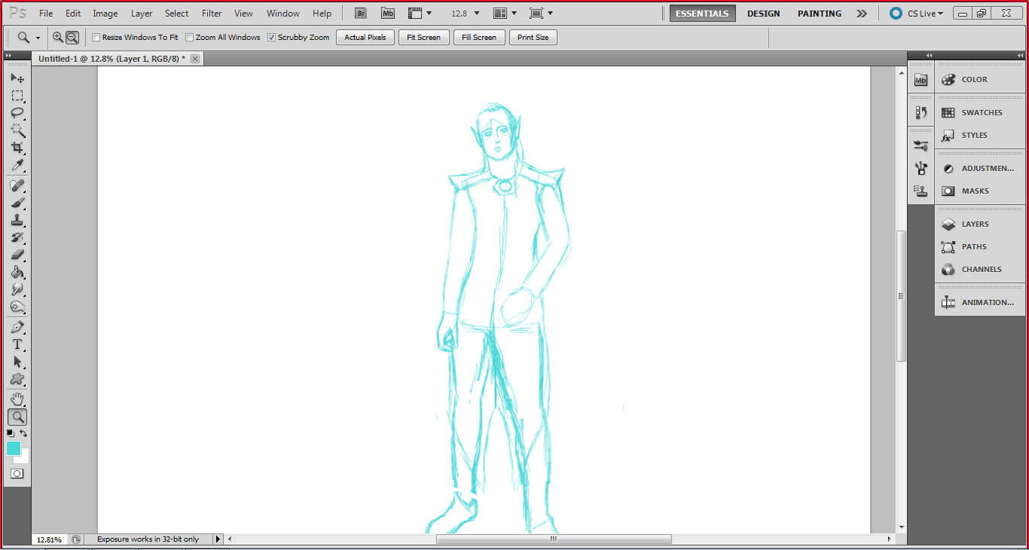Select the Path Selection tool
The height and width of the screenshot is (550, 1029).
click(x=17, y=362)
